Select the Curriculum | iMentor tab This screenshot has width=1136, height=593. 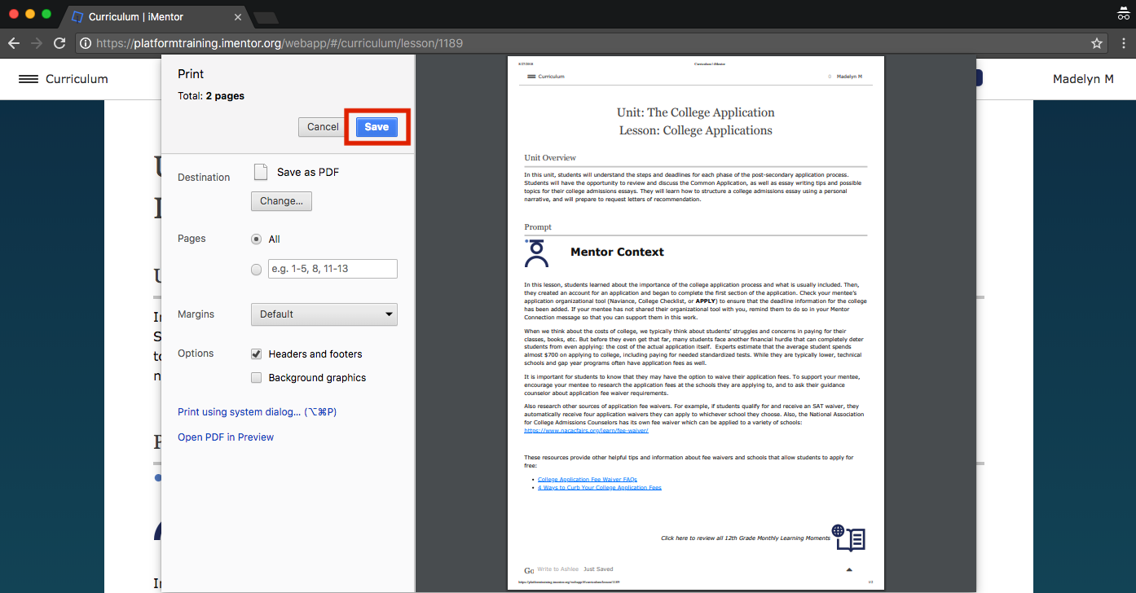coord(155,17)
